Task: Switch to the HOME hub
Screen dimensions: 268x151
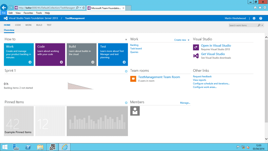Action: pyautogui.click(x=7, y=25)
